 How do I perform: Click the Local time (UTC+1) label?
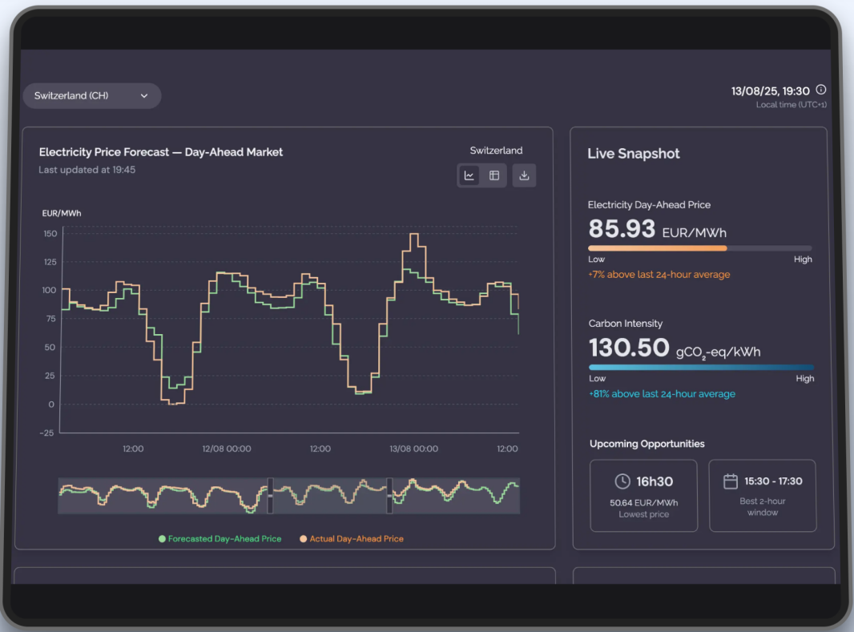point(791,104)
